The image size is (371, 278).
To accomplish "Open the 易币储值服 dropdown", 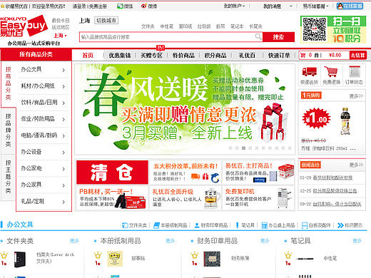I will [315, 6].
